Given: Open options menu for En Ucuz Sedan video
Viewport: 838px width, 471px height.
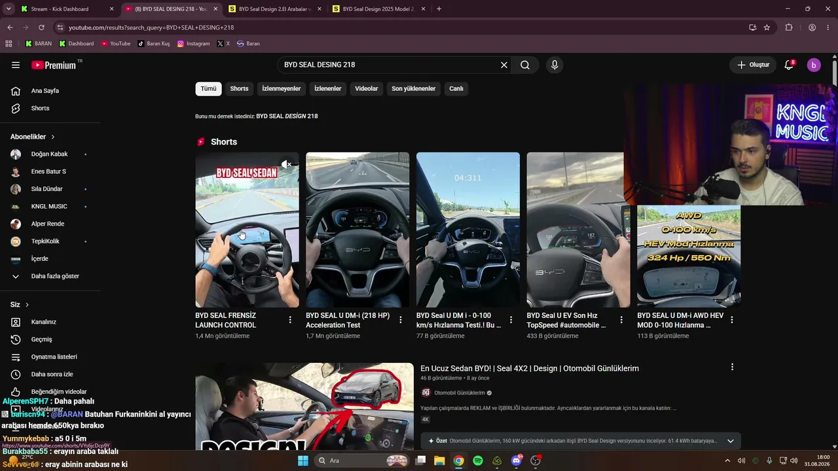Looking at the screenshot, I should click(x=732, y=368).
